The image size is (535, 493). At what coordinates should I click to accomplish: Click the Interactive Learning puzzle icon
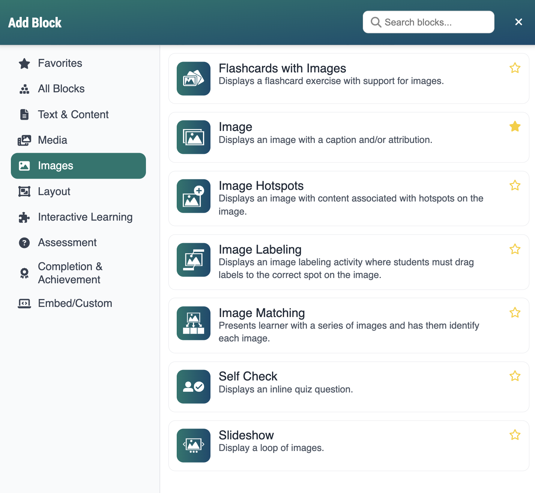[x=24, y=217]
